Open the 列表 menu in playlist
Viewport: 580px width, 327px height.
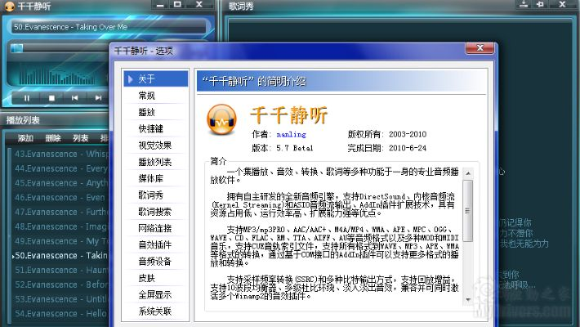coord(80,137)
